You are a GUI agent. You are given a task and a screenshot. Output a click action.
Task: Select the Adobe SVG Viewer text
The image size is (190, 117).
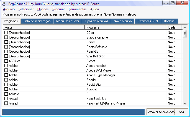tap(99, 70)
